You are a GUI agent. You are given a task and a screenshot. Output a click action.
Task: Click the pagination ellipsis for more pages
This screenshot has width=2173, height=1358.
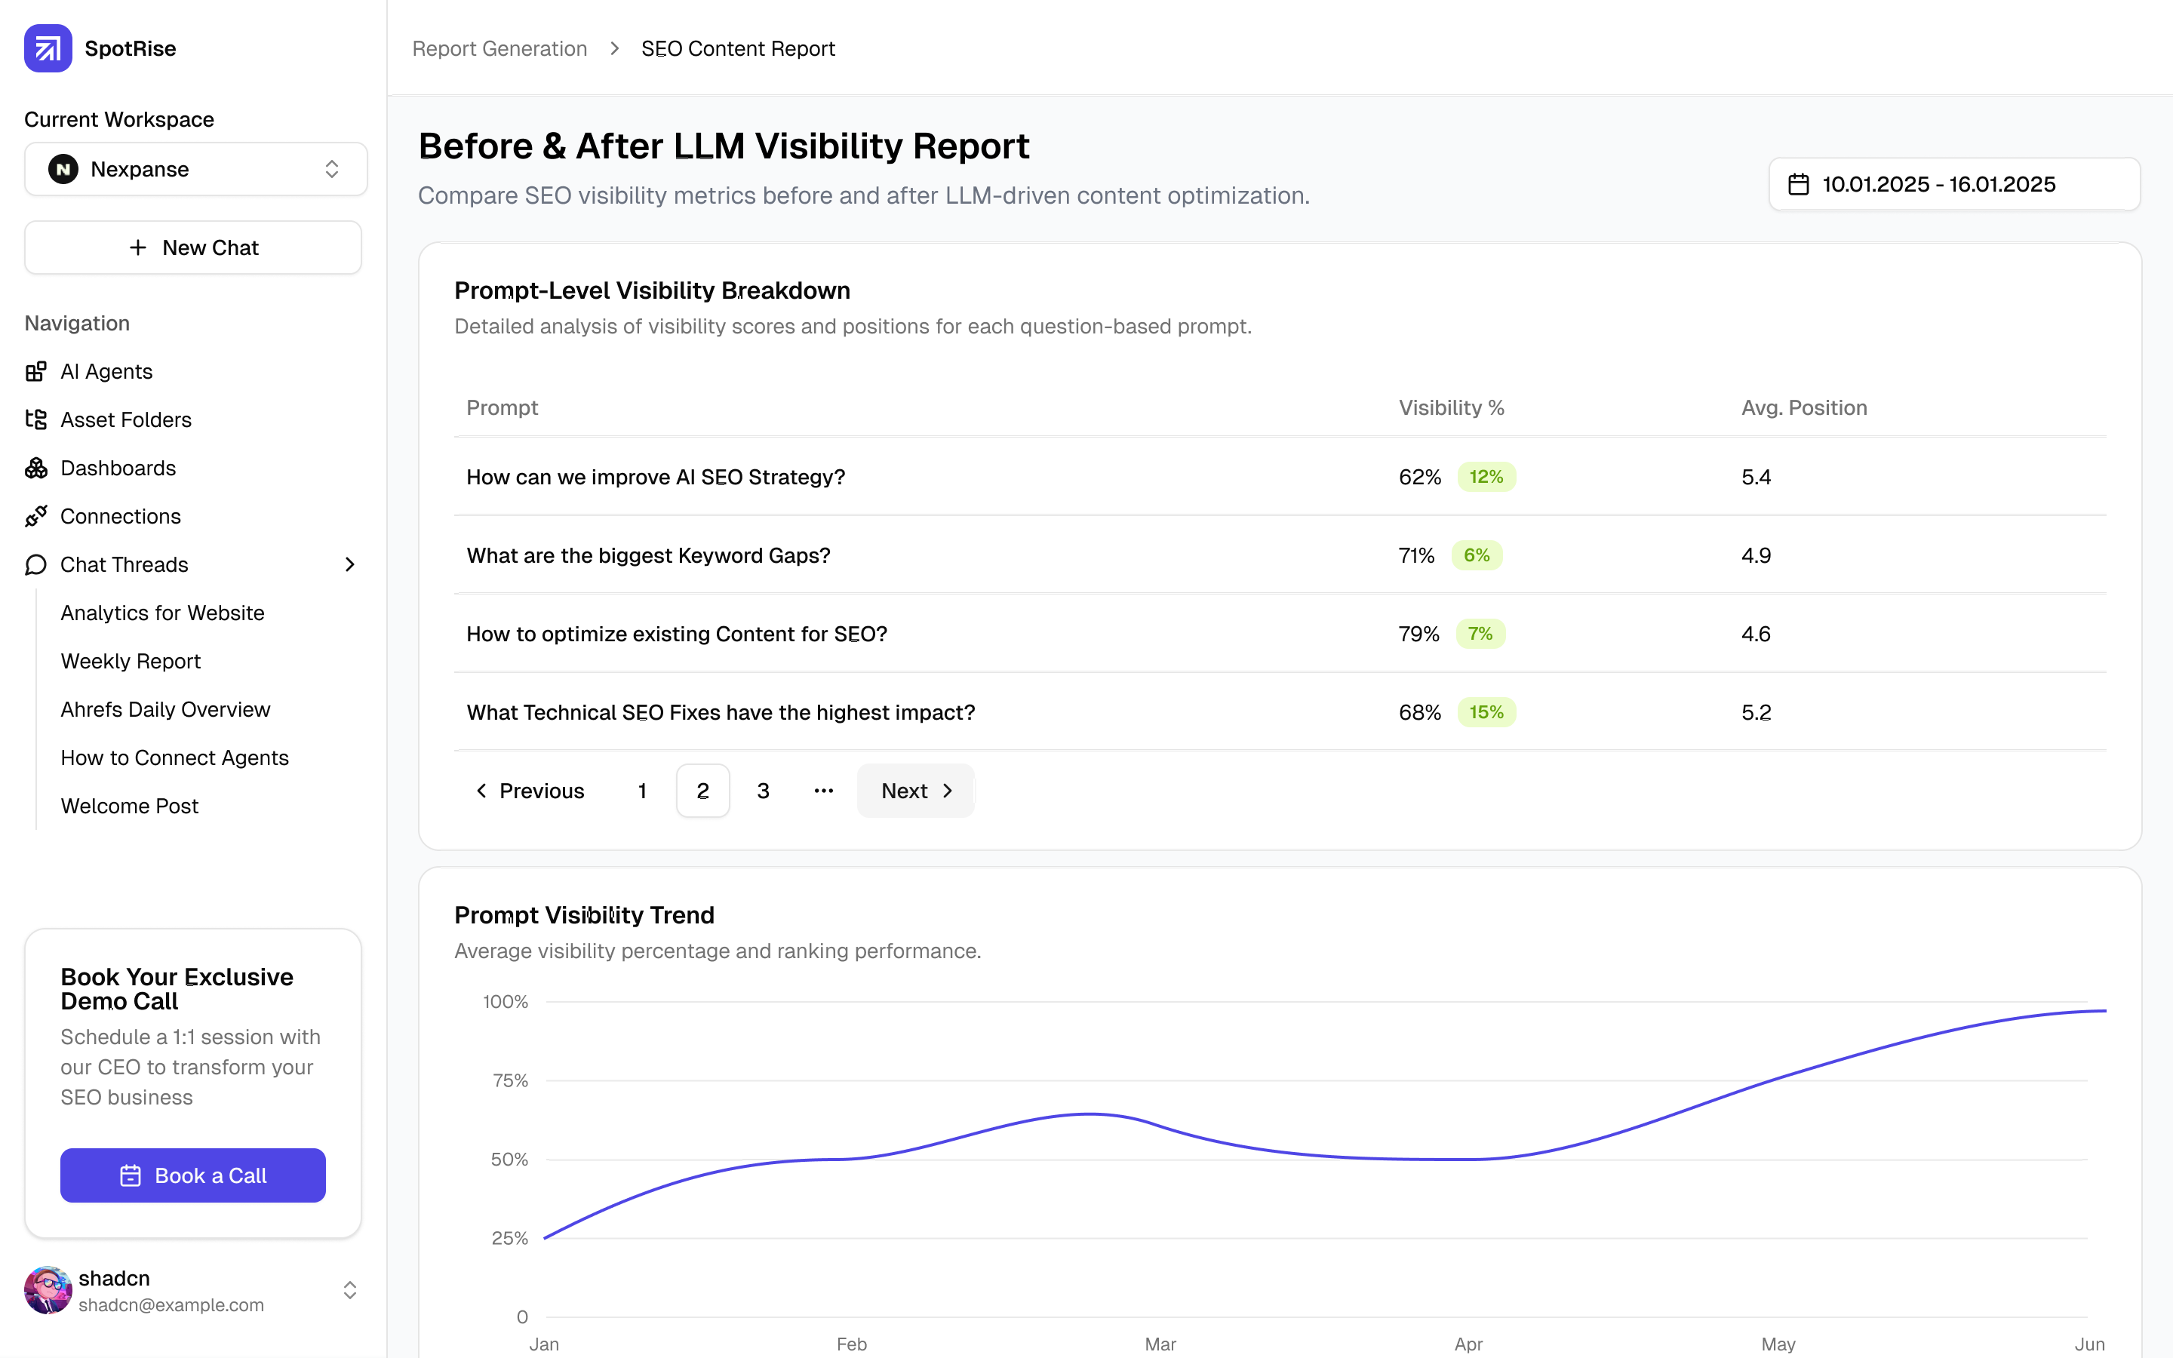[823, 791]
